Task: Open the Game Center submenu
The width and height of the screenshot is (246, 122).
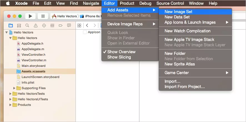Action: pos(195,73)
